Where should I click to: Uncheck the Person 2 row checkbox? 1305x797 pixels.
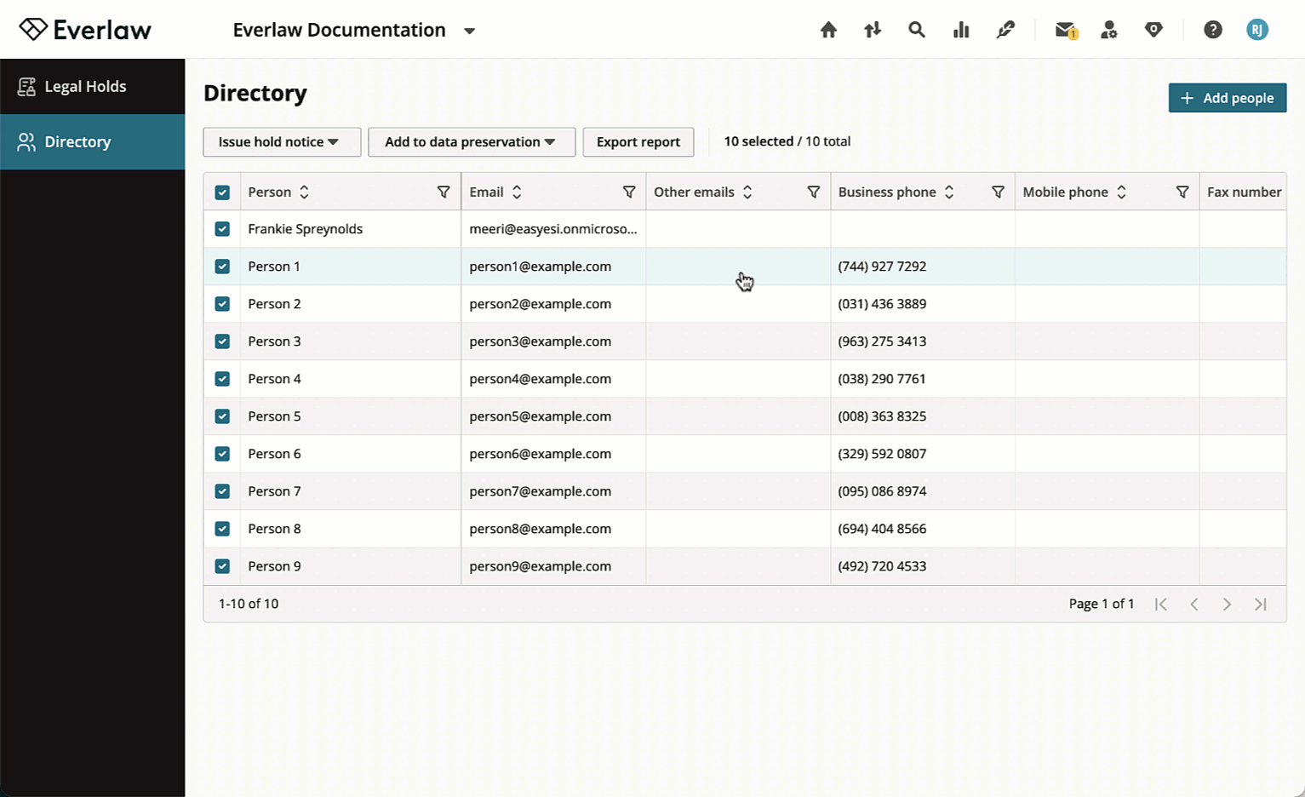[x=222, y=304]
